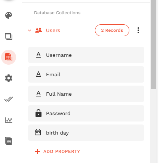Click the lock icon on Password
The height and width of the screenshot is (163, 160).
39,113
